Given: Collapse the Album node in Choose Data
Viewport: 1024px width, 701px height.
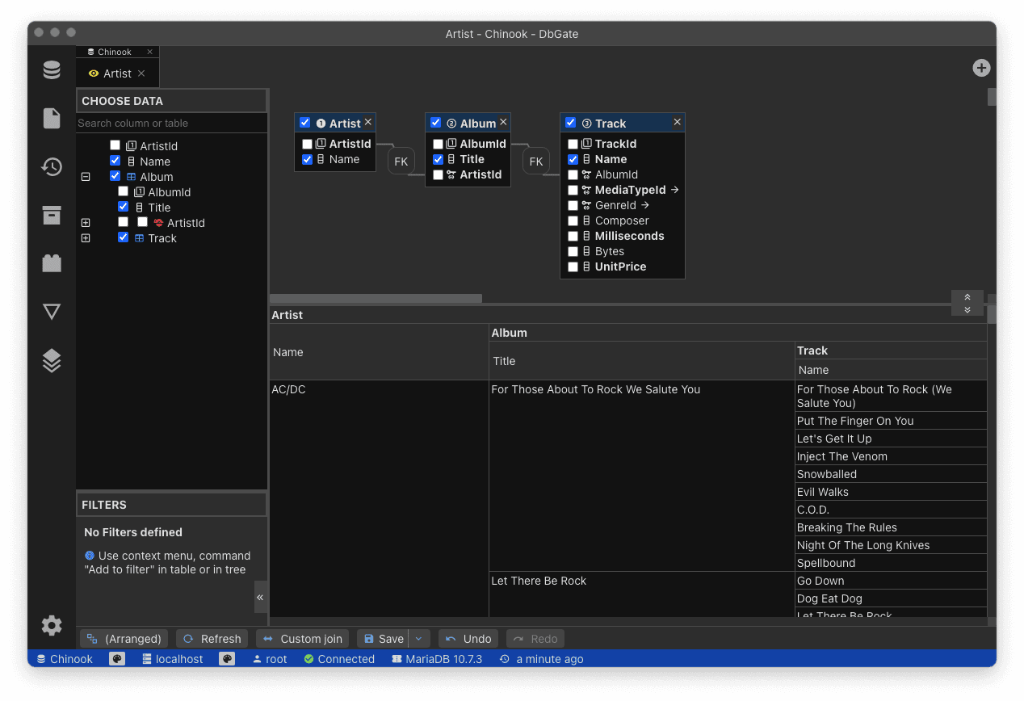Looking at the screenshot, I should [86, 176].
